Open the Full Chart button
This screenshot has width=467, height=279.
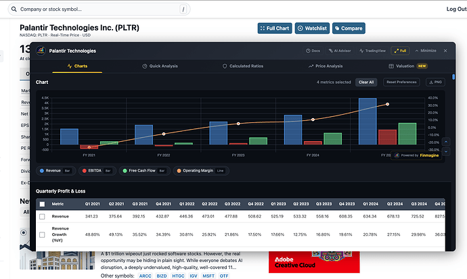point(275,28)
